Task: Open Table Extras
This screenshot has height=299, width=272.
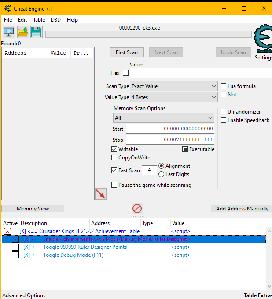Action: (258, 295)
